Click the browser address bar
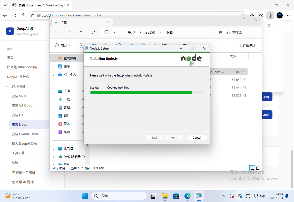 click(138, 15)
